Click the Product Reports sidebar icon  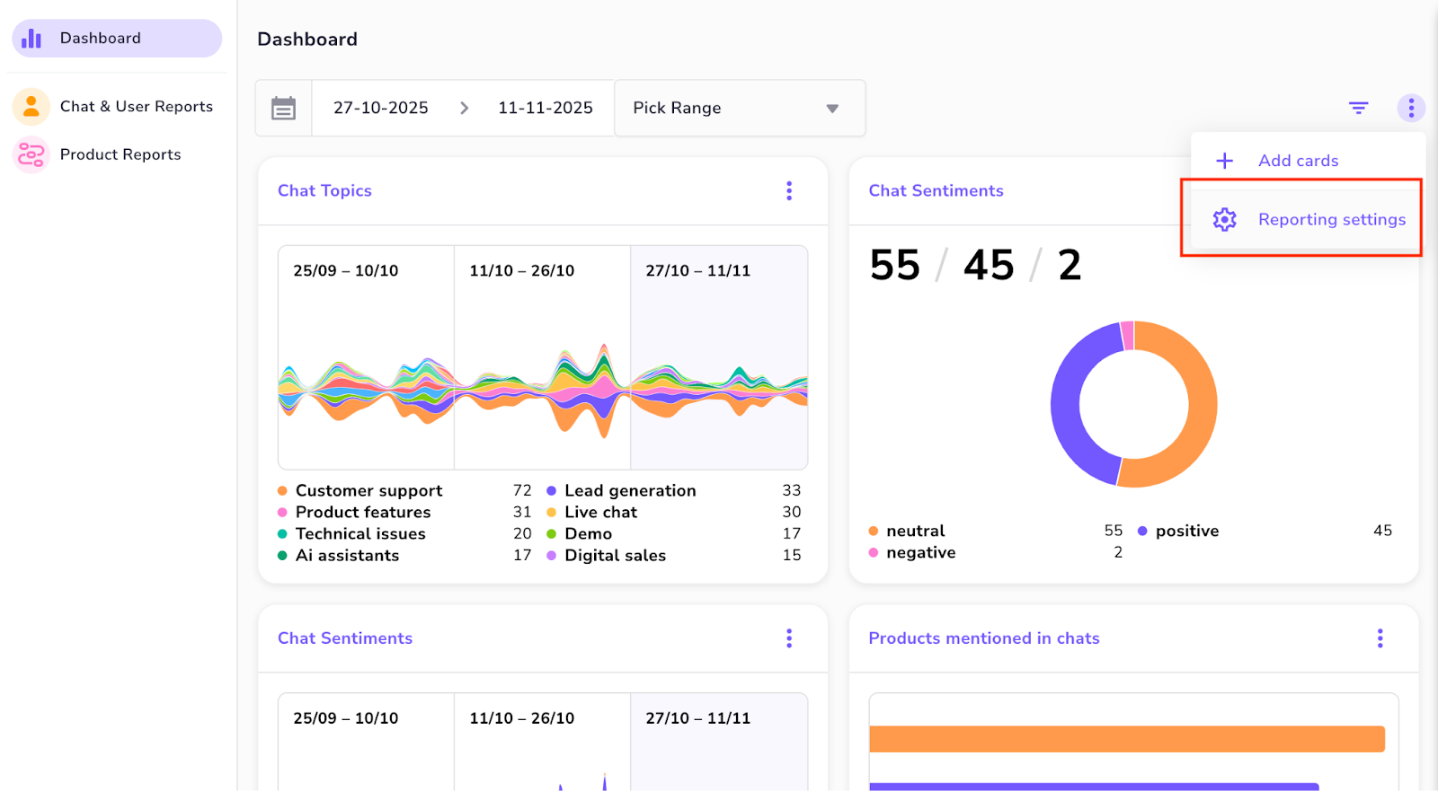(31, 155)
